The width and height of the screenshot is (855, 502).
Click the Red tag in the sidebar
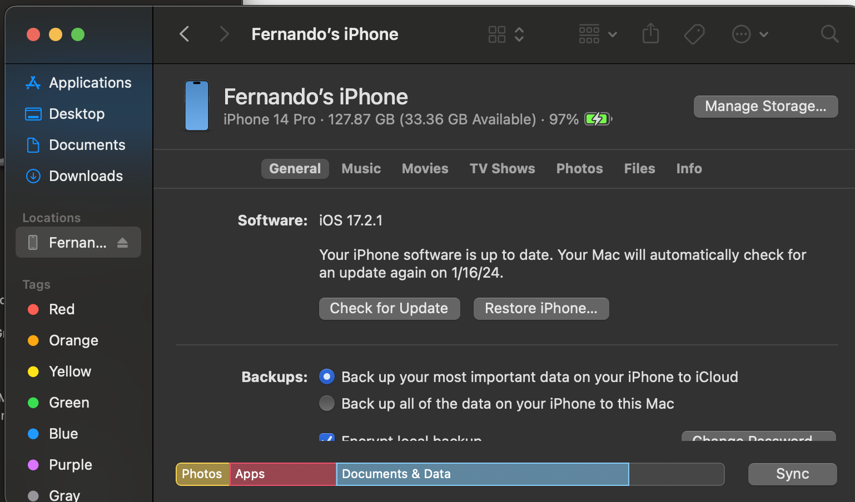click(62, 309)
